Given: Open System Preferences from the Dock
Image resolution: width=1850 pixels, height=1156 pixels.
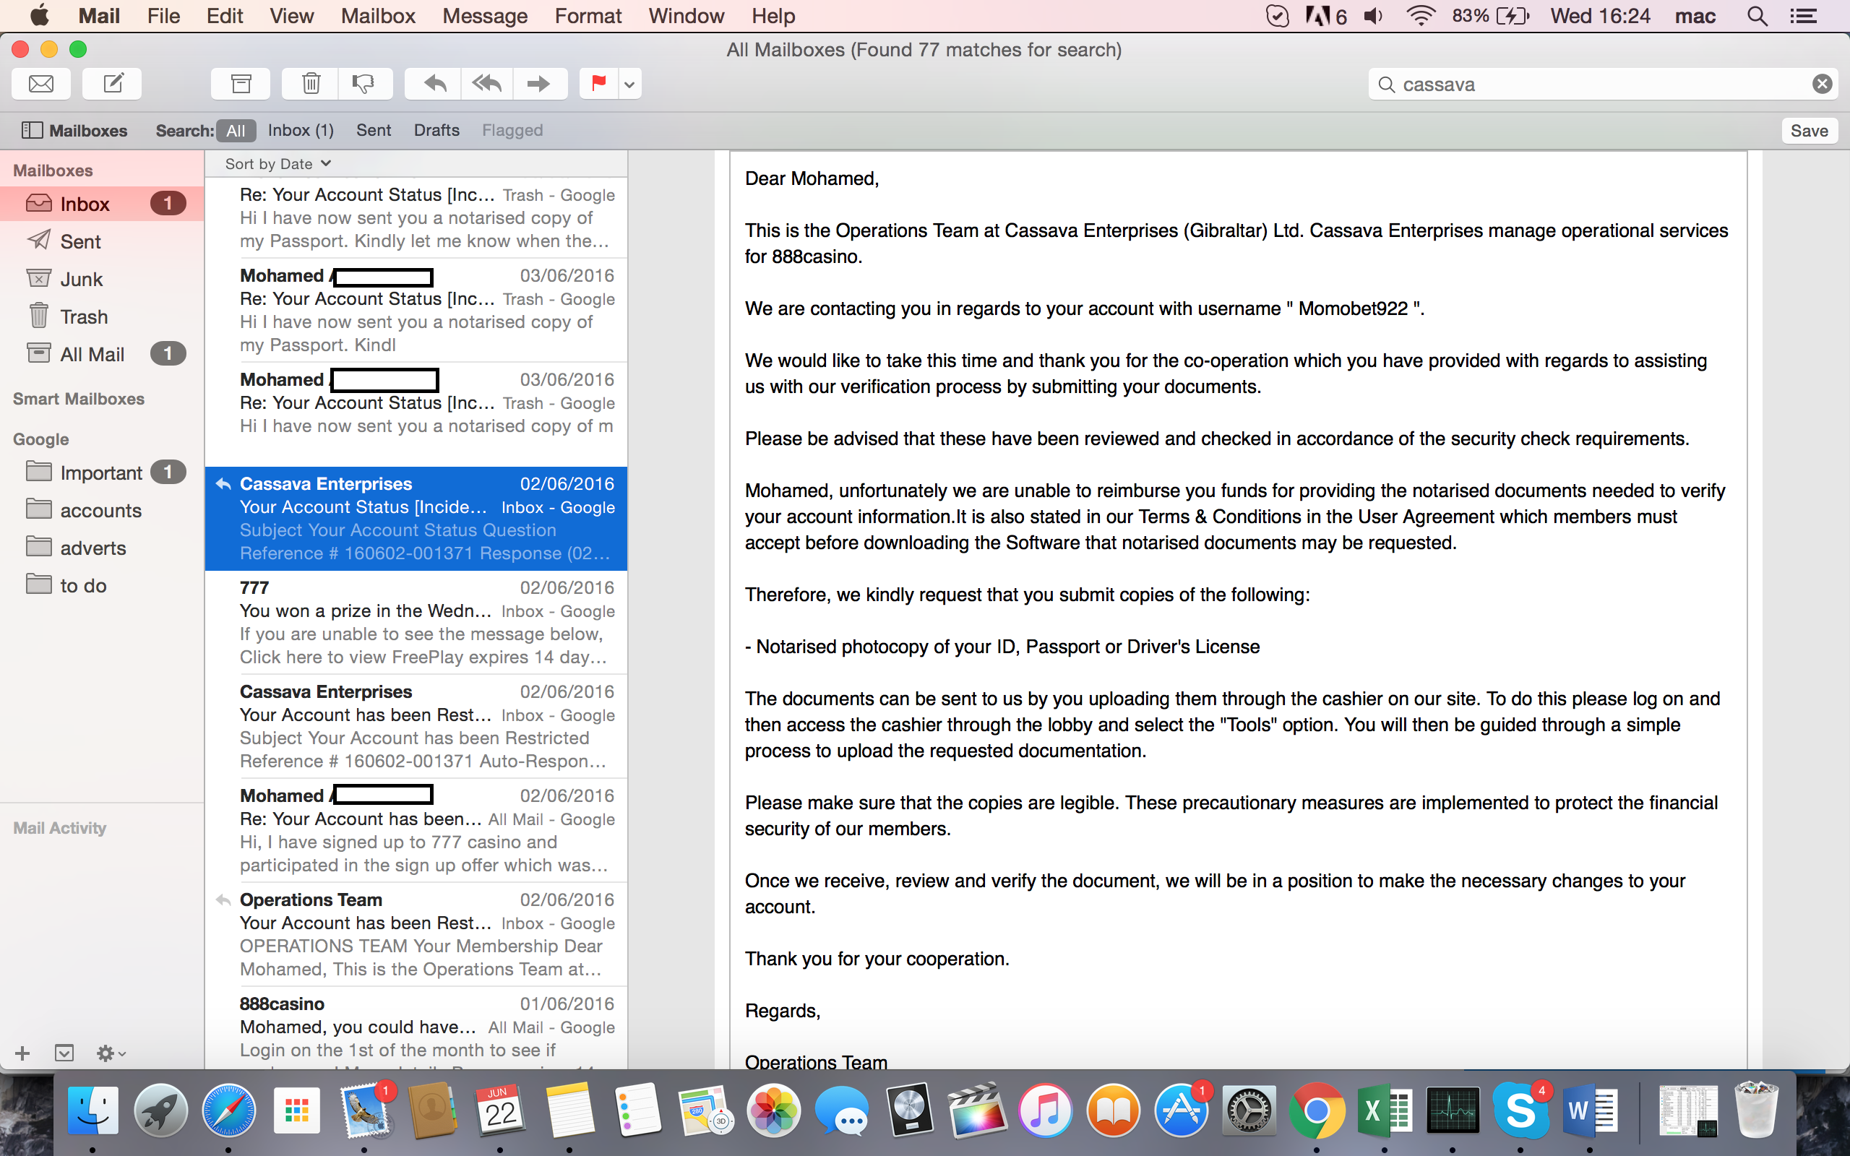Looking at the screenshot, I should click(x=1249, y=1110).
